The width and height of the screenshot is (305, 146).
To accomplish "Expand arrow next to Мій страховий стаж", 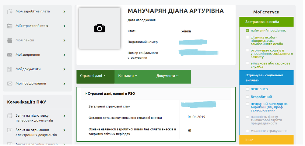I will [x=65, y=26].
